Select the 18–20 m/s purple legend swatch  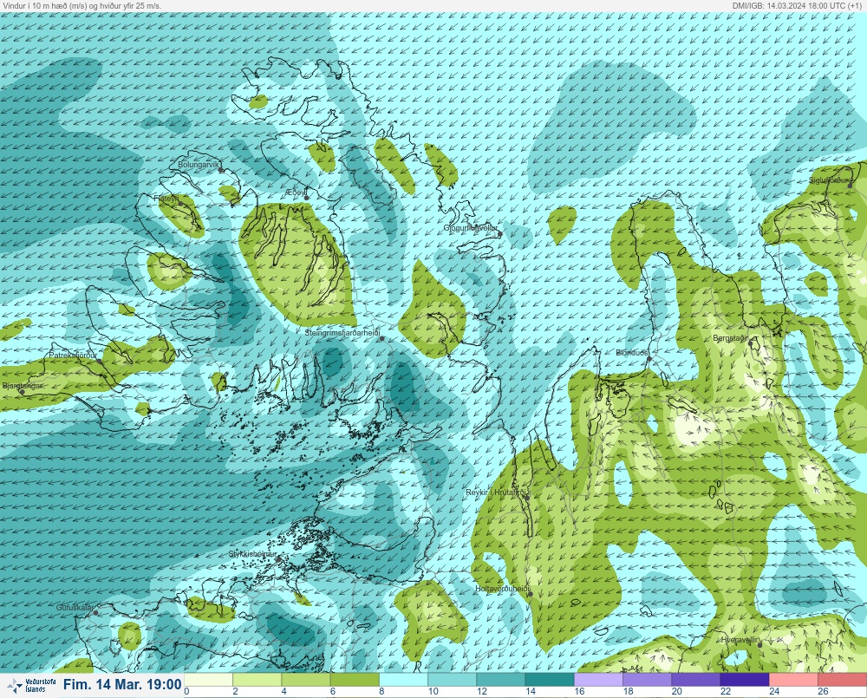click(648, 679)
